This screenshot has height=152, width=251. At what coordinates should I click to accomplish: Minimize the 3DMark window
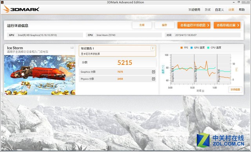tap(234, 2)
